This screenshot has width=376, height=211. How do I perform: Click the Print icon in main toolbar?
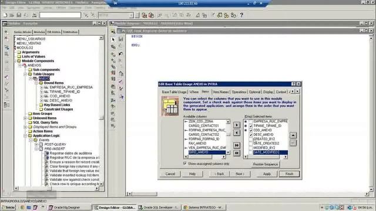click(x=35, y=15)
